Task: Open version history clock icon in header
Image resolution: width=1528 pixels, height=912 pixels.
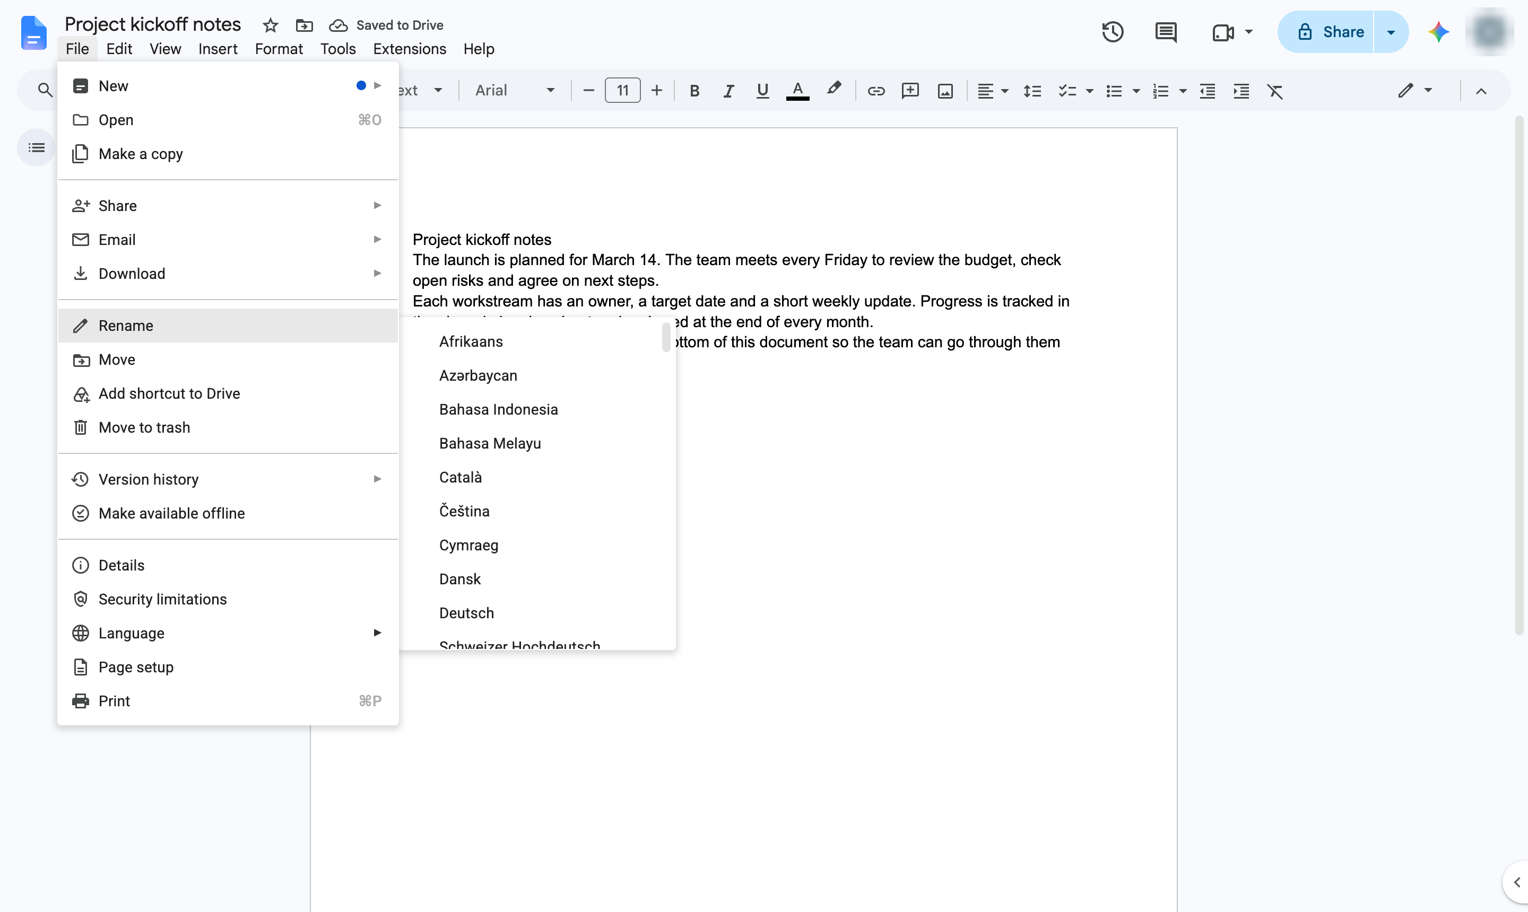Action: [1113, 31]
